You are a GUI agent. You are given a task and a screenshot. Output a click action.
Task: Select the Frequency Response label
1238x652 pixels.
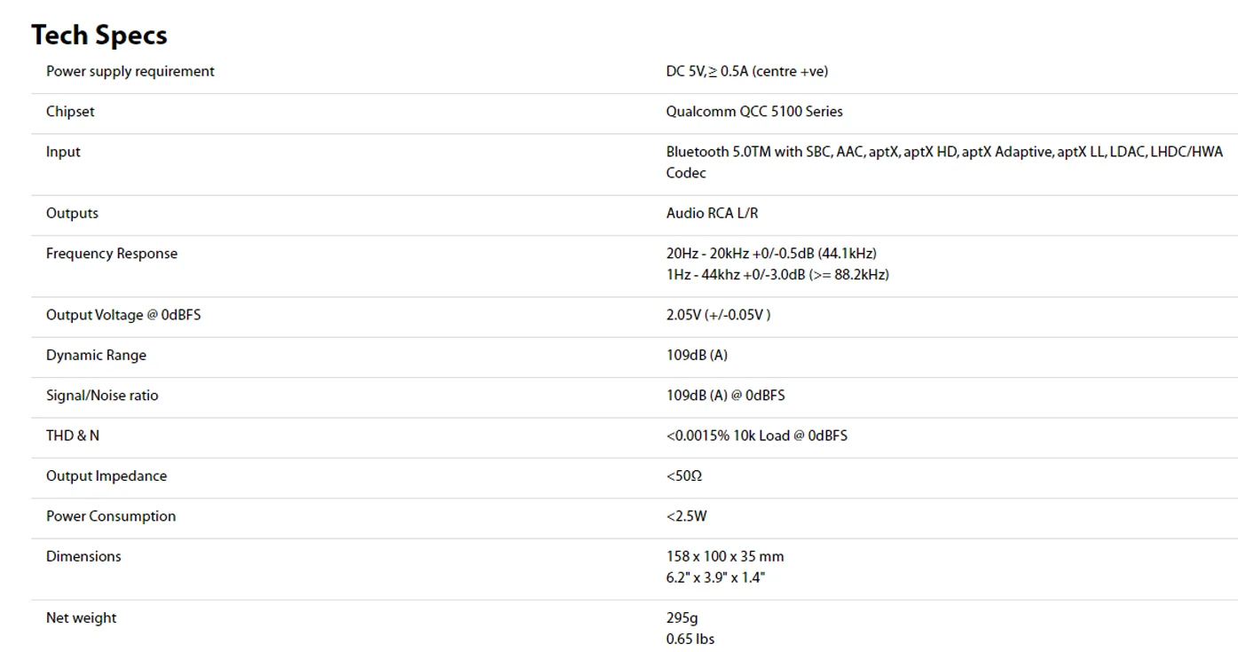(112, 254)
